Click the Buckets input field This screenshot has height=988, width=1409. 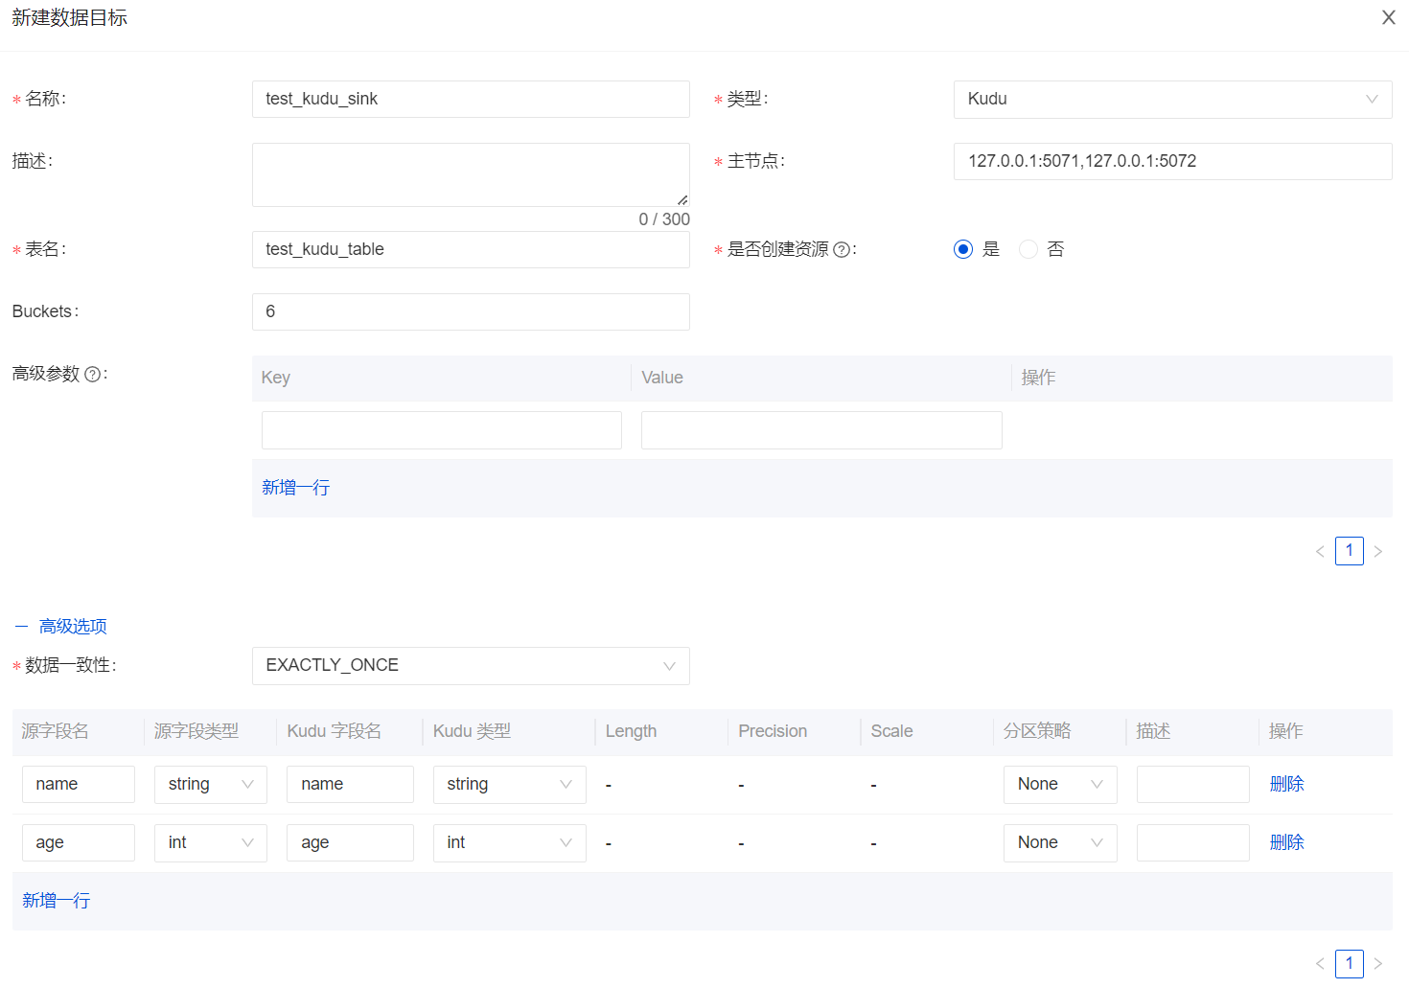click(x=470, y=312)
